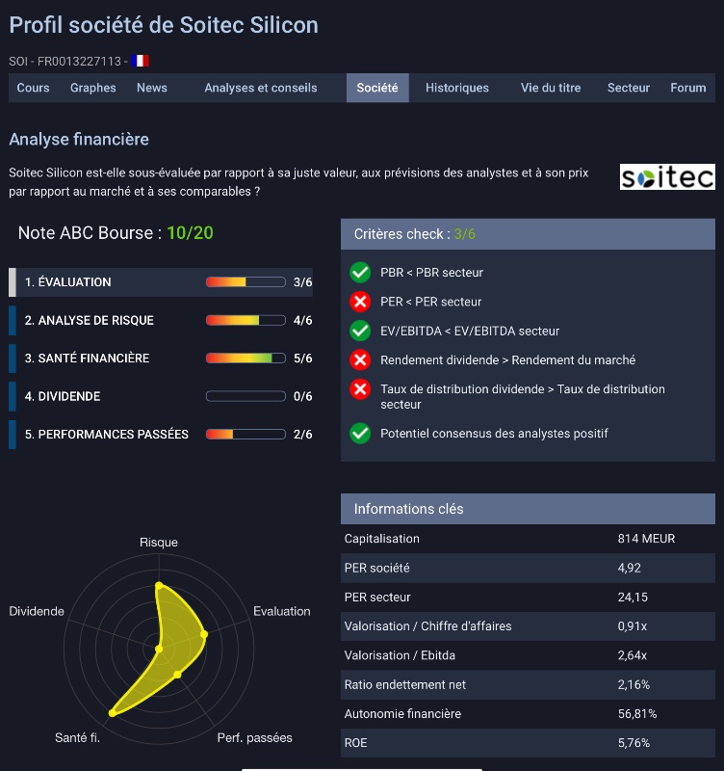Click the Performances passées score bar
The width and height of the screenshot is (724, 771).
[x=246, y=435]
